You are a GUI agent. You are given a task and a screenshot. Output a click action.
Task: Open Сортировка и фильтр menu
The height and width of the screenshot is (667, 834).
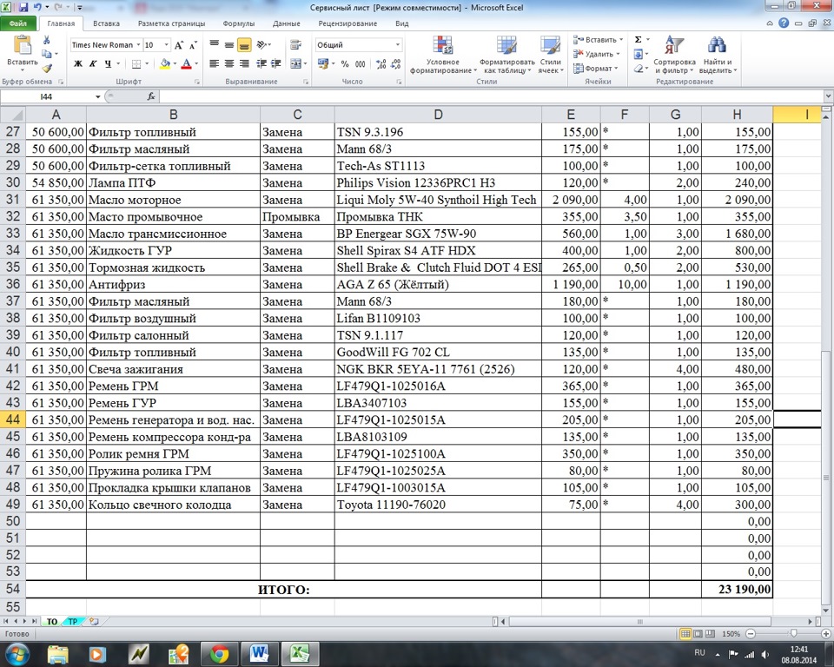[674, 55]
